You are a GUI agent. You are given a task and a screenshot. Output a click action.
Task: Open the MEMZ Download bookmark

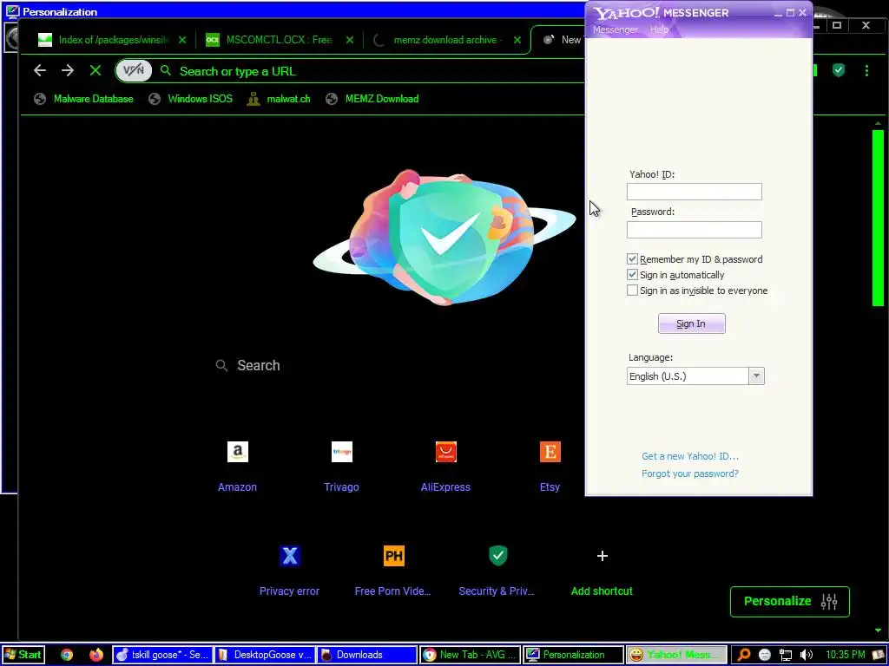(372, 99)
